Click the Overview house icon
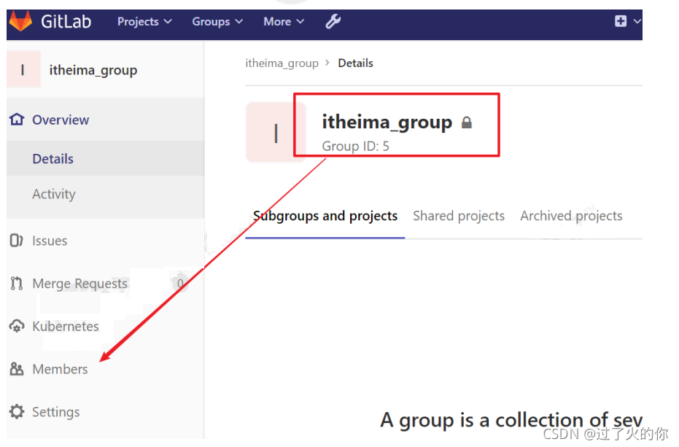The image size is (679, 447). coord(17,119)
